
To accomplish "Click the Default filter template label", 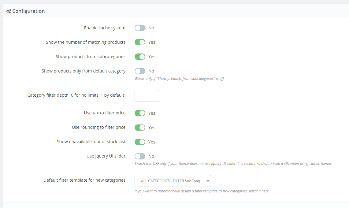I will tap(84, 180).
